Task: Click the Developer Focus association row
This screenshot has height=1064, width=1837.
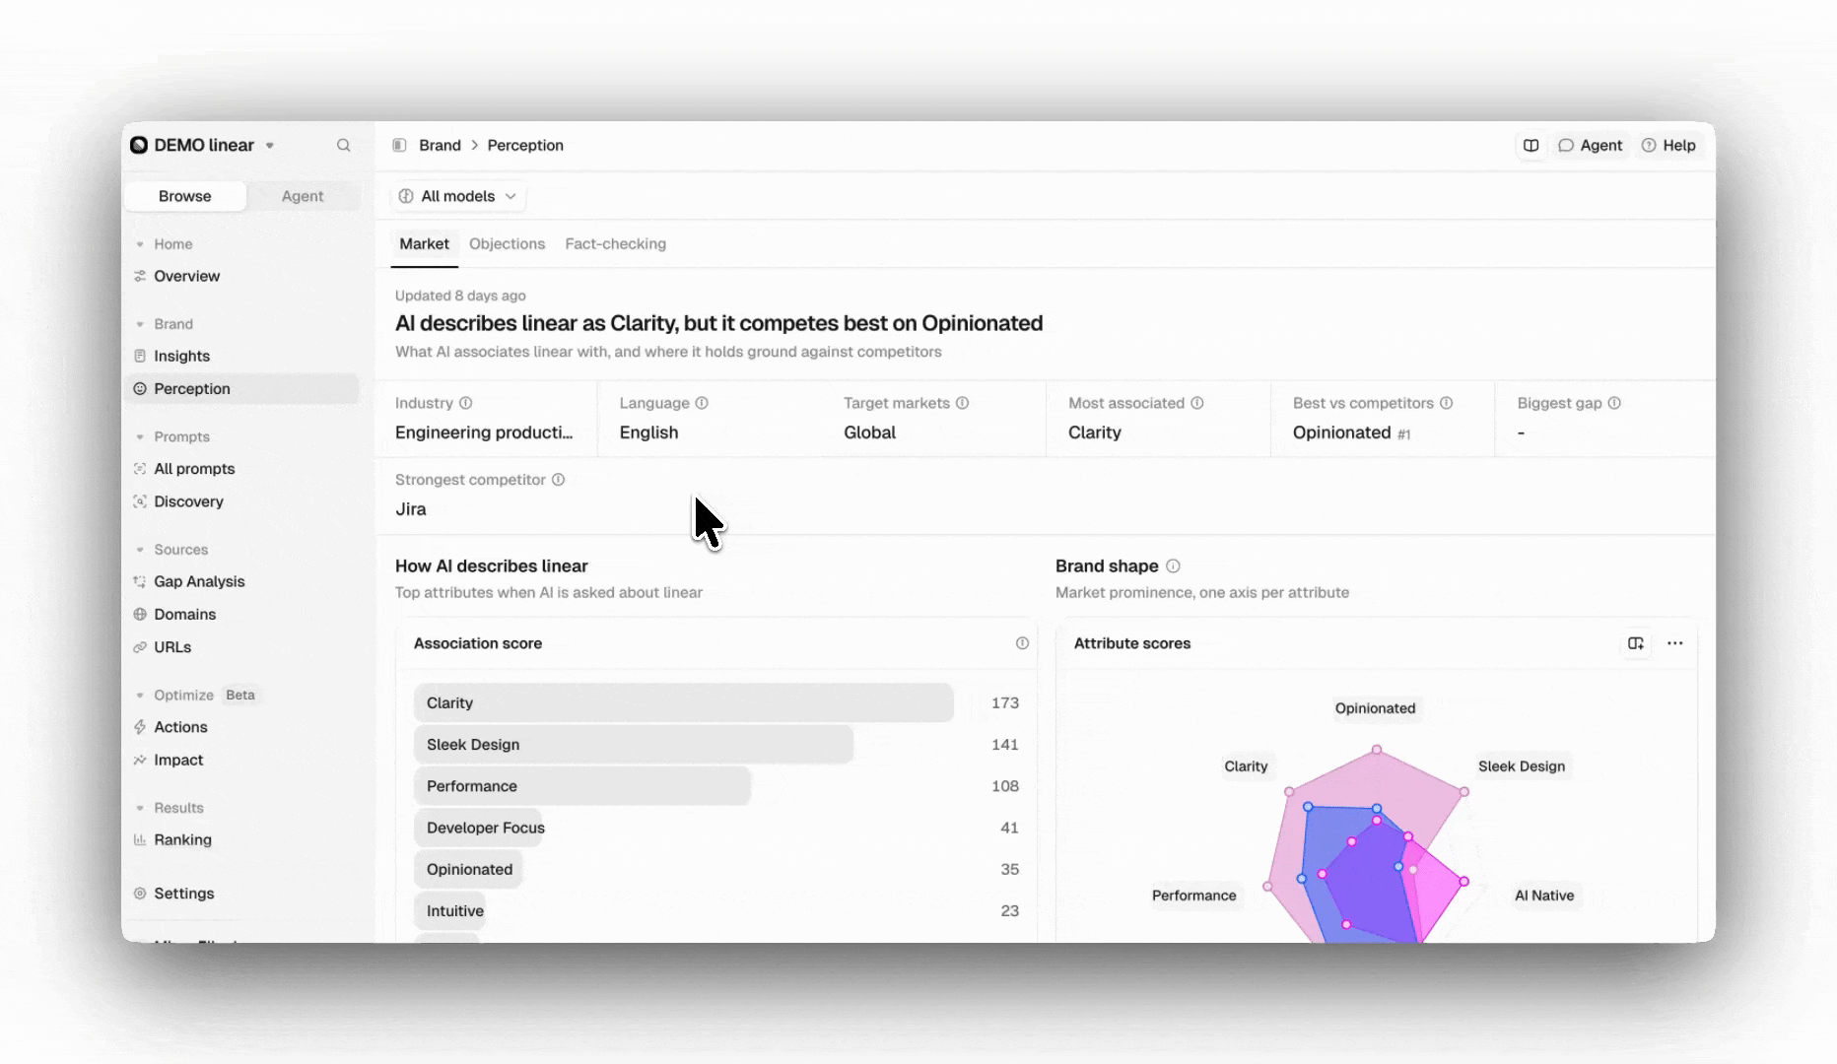Action: pos(716,828)
